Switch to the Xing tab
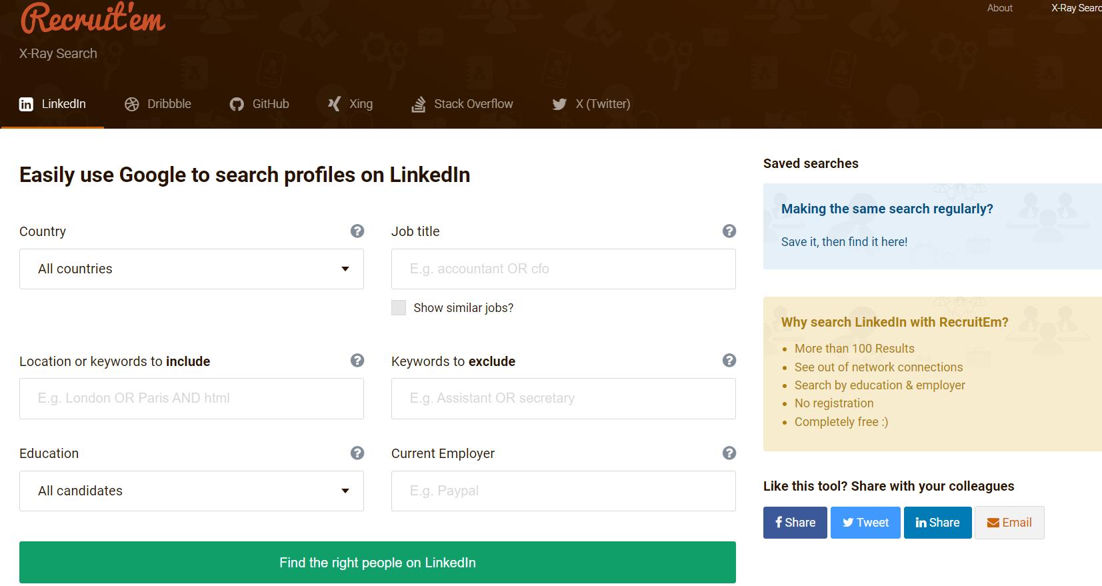The width and height of the screenshot is (1102, 586). pos(350,104)
